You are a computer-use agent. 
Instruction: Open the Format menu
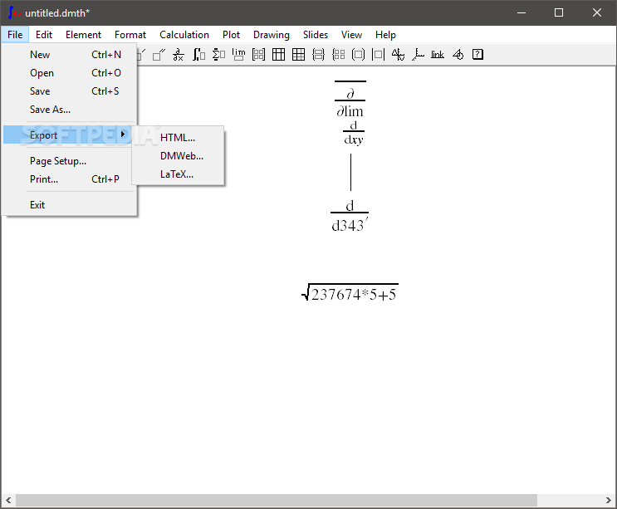pos(130,35)
